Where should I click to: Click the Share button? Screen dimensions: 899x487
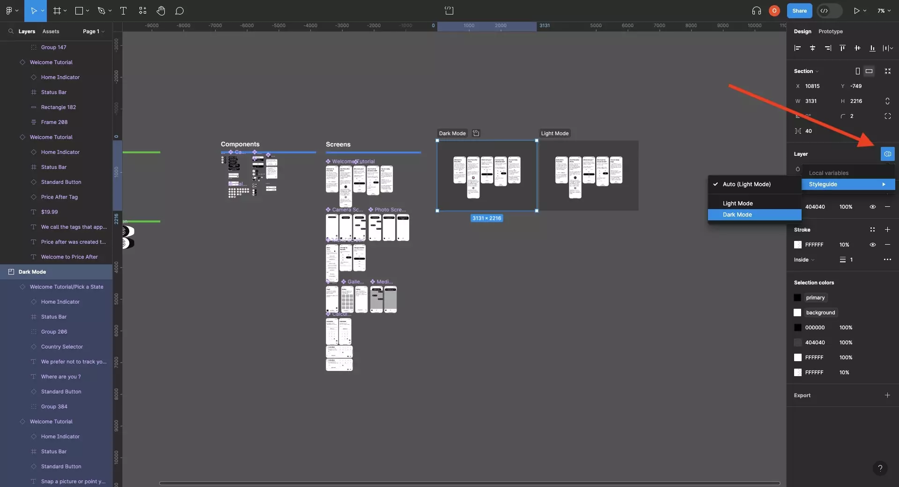coord(799,11)
